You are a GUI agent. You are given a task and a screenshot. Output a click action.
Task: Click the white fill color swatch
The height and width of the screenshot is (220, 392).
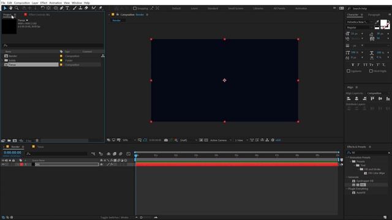(x=383, y=23)
